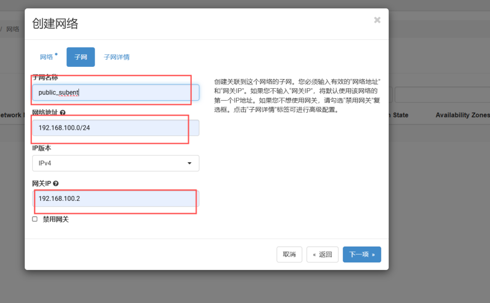Click the arrow on the IPv4 selector
Viewport: 490px width, 303px height.
coord(189,163)
